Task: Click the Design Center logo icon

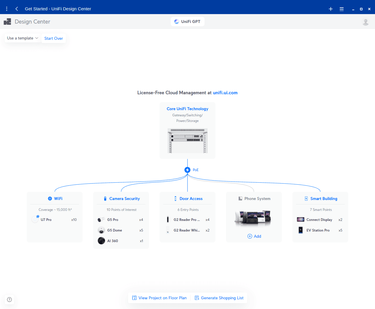Action: pyautogui.click(x=7, y=22)
